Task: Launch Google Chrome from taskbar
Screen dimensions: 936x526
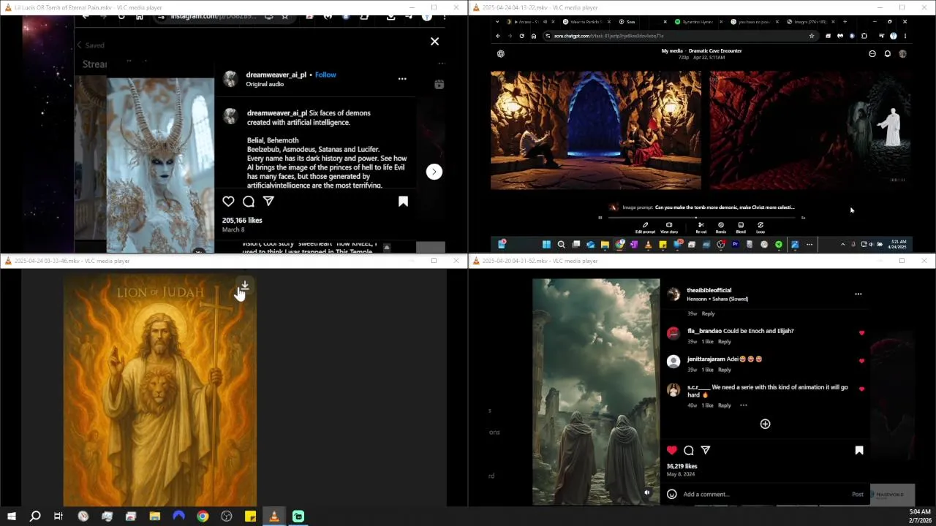Action: 203,517
